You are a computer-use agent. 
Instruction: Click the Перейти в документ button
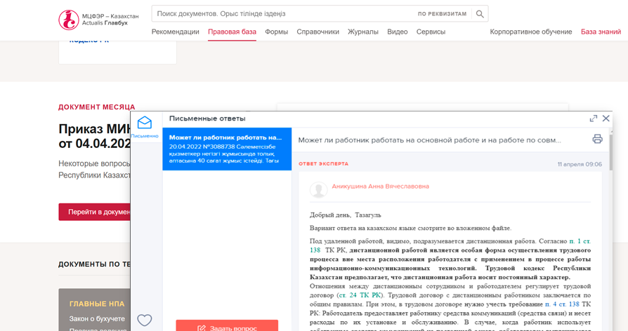(x=95, y=212)
